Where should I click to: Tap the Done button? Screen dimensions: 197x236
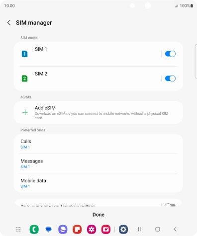[98, 215]
